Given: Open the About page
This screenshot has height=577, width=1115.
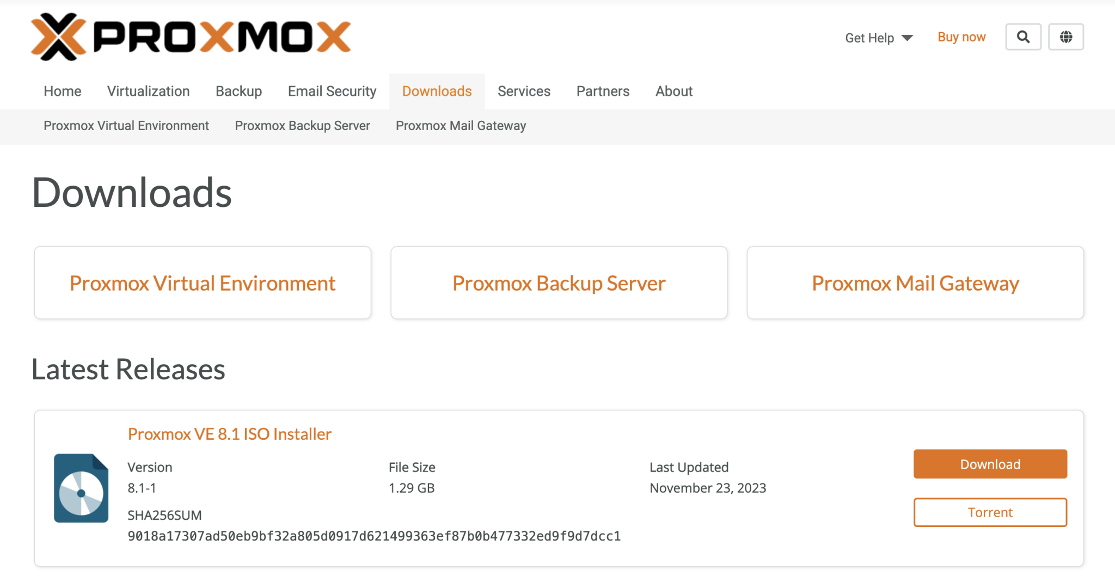Looking at the screenshot, I should pyautogui.click(x=674, y=91).
